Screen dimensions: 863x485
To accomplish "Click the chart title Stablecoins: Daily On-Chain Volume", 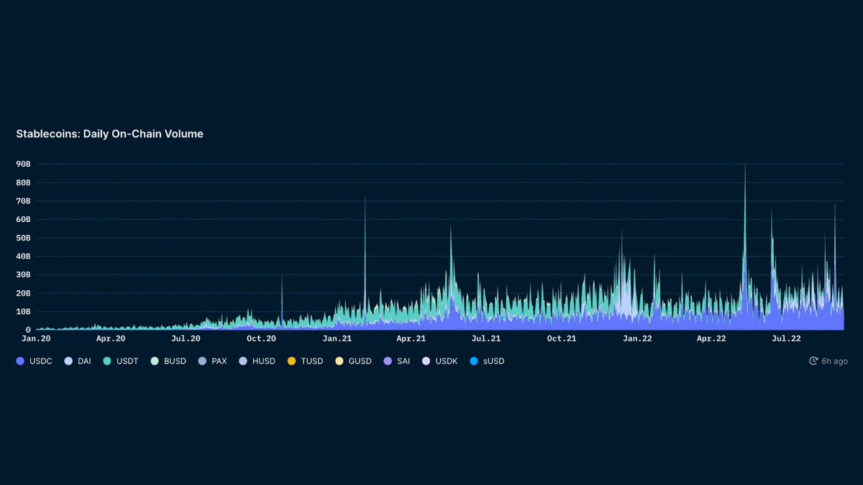I will [x=110, y=134].
